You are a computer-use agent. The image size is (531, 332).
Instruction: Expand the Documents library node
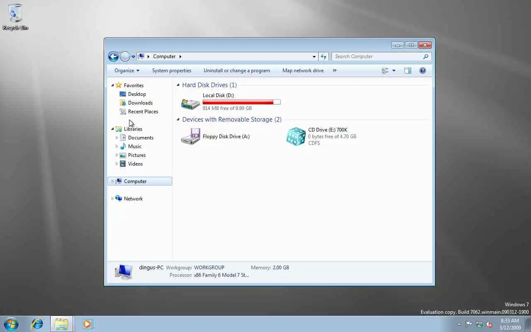[x=117, y=138]
